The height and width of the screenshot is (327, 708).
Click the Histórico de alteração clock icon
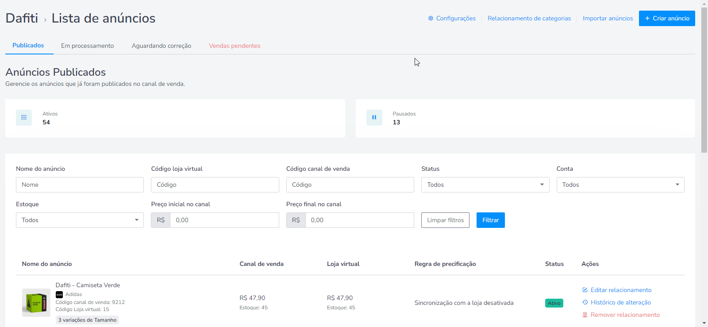pos(585,302)
